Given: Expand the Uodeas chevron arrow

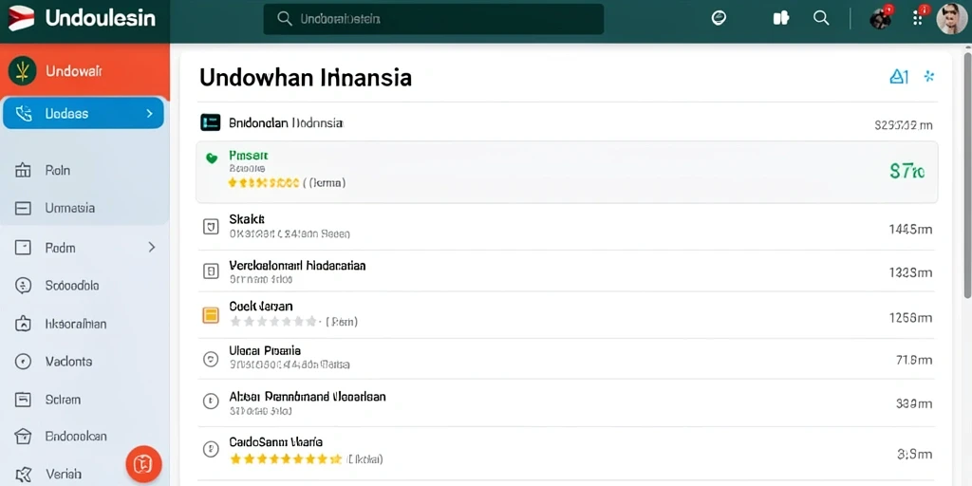Looking at the screenshot, I should click(149, 114).
